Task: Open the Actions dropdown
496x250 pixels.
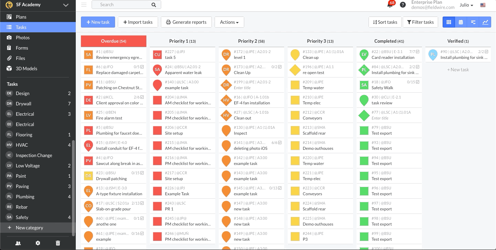Action: (229, 22)
